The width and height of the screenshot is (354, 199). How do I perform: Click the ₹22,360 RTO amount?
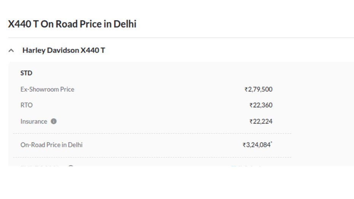tap(261, 105)
